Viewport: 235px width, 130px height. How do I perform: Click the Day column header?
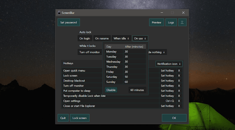click(114, 47)
